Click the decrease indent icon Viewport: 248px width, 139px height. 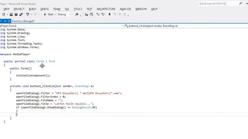pyautogui.click(x=86, y=15)
